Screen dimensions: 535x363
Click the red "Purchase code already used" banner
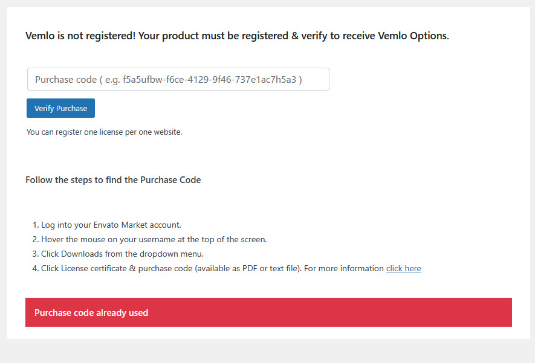268,312
